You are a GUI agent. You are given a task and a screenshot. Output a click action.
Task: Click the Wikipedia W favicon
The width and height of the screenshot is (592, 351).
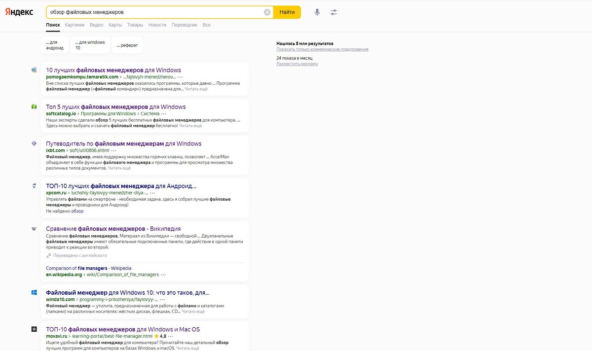[34, 229]
